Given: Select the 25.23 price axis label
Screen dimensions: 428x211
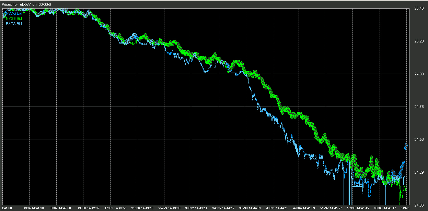Looking at the screenshot, I should (419, 41).
